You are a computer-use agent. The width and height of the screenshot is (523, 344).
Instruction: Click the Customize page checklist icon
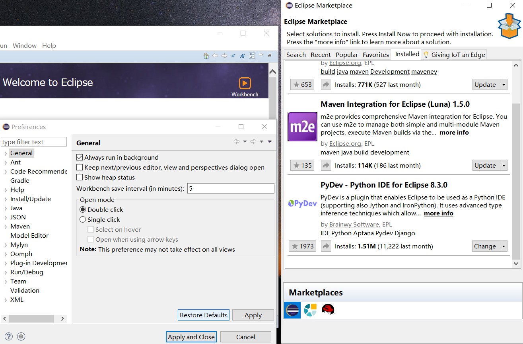pyautogui.click(x=252, y=56)
